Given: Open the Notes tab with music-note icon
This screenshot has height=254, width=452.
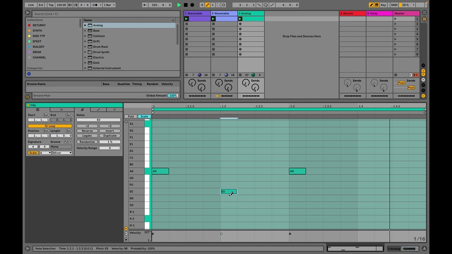Looking at the screenshot, I should point(82,110).
